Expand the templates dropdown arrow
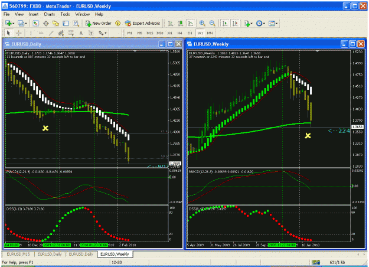 pos(276,23)
